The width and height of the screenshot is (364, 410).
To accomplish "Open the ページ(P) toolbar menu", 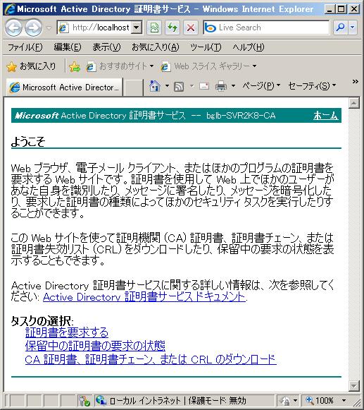I will click(x=261, y=86).
